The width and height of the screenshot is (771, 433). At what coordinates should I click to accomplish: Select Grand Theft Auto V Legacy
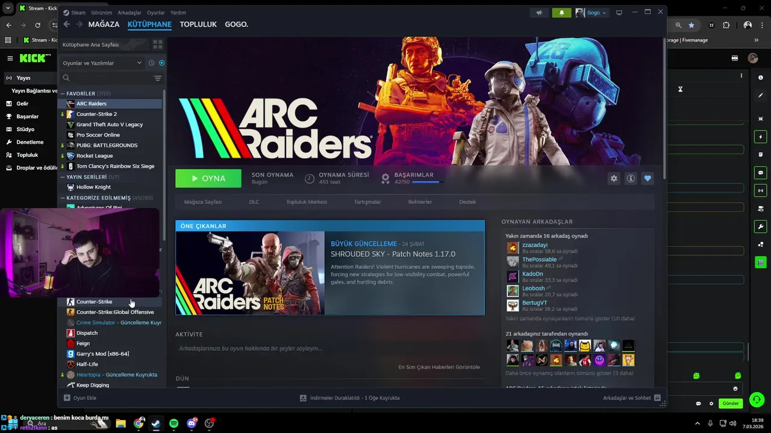pyautogui.click(x=110, y=124)
